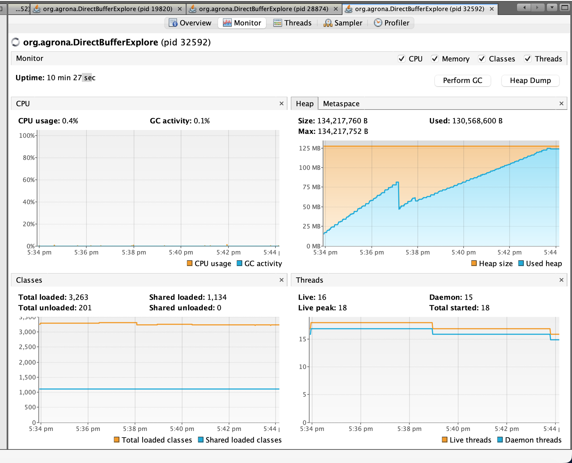Click Heap size legend swatch

coord(474,263)
